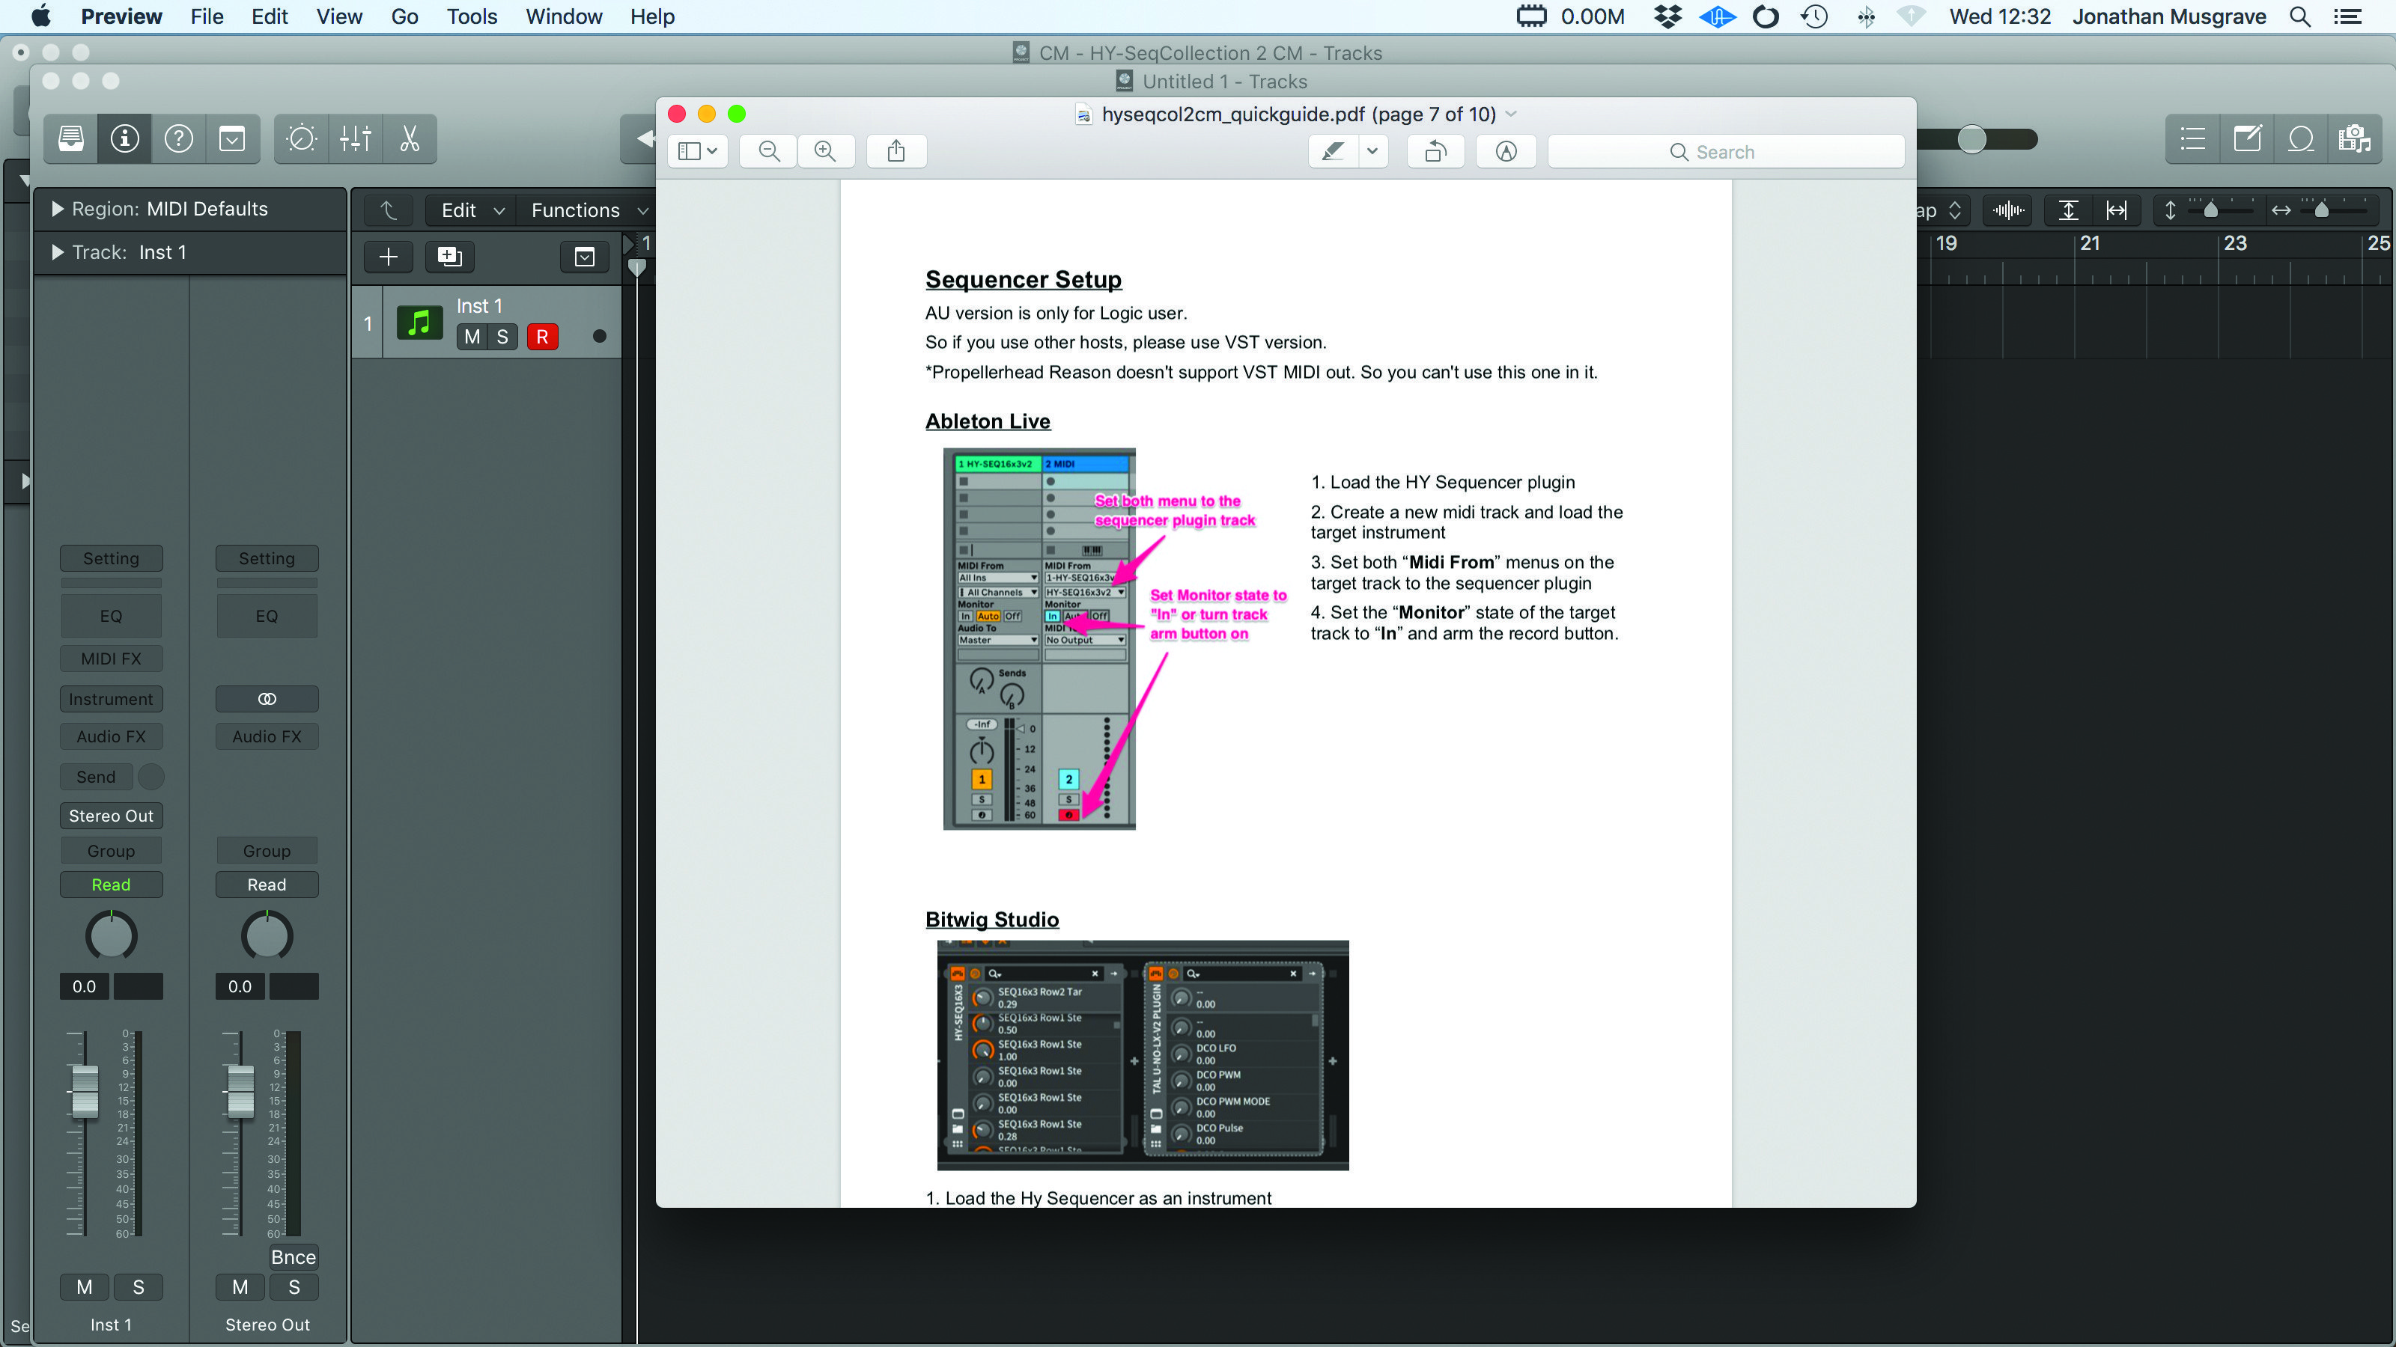Rotate the PDF page with rotate button
2396x1347 pixels.
(x=1435, y=151)
